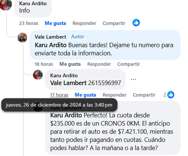Open the three-dots options menu beside Karu Ardito's number comment
Screen dimensions: 188x156
[x=133, y=79]
